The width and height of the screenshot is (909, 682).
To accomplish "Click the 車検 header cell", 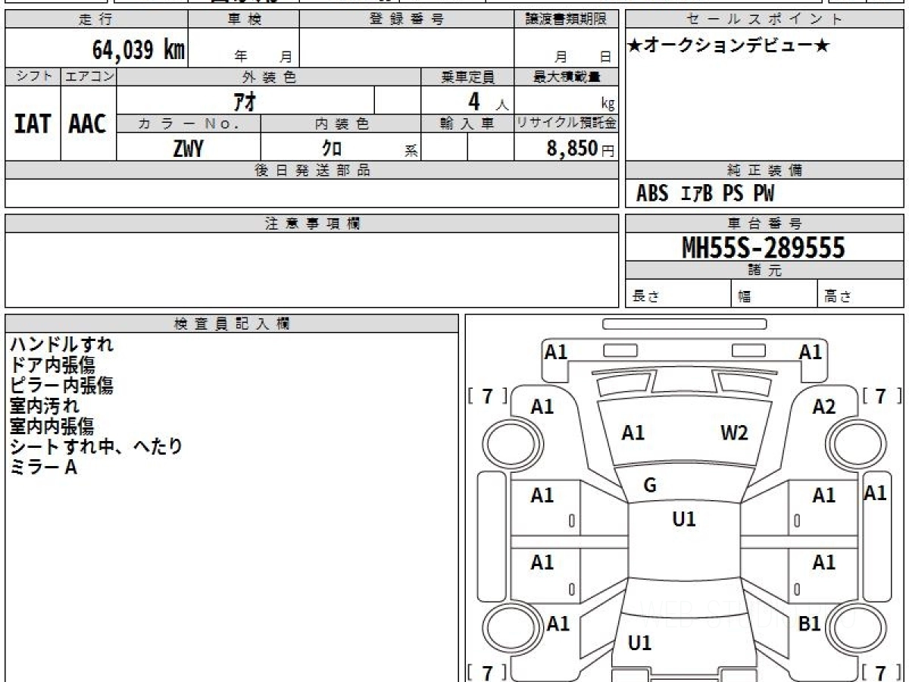I will point(244,20).
